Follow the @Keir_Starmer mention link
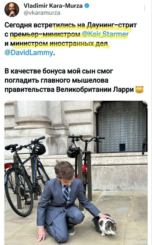 click(x=105, y=34)
